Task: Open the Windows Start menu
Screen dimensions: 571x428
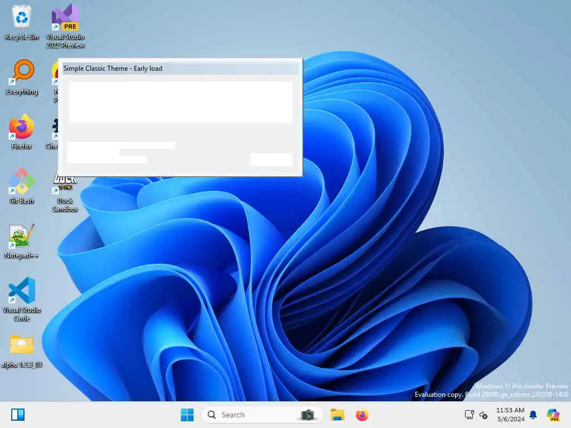Action: (x=187, y=415)
